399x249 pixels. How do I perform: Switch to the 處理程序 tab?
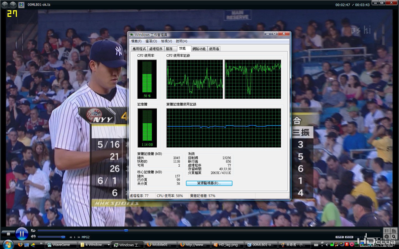point(156,49)
